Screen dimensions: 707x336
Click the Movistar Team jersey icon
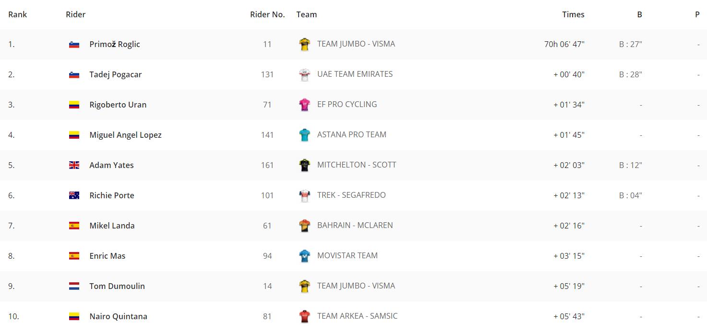[304, 256]
